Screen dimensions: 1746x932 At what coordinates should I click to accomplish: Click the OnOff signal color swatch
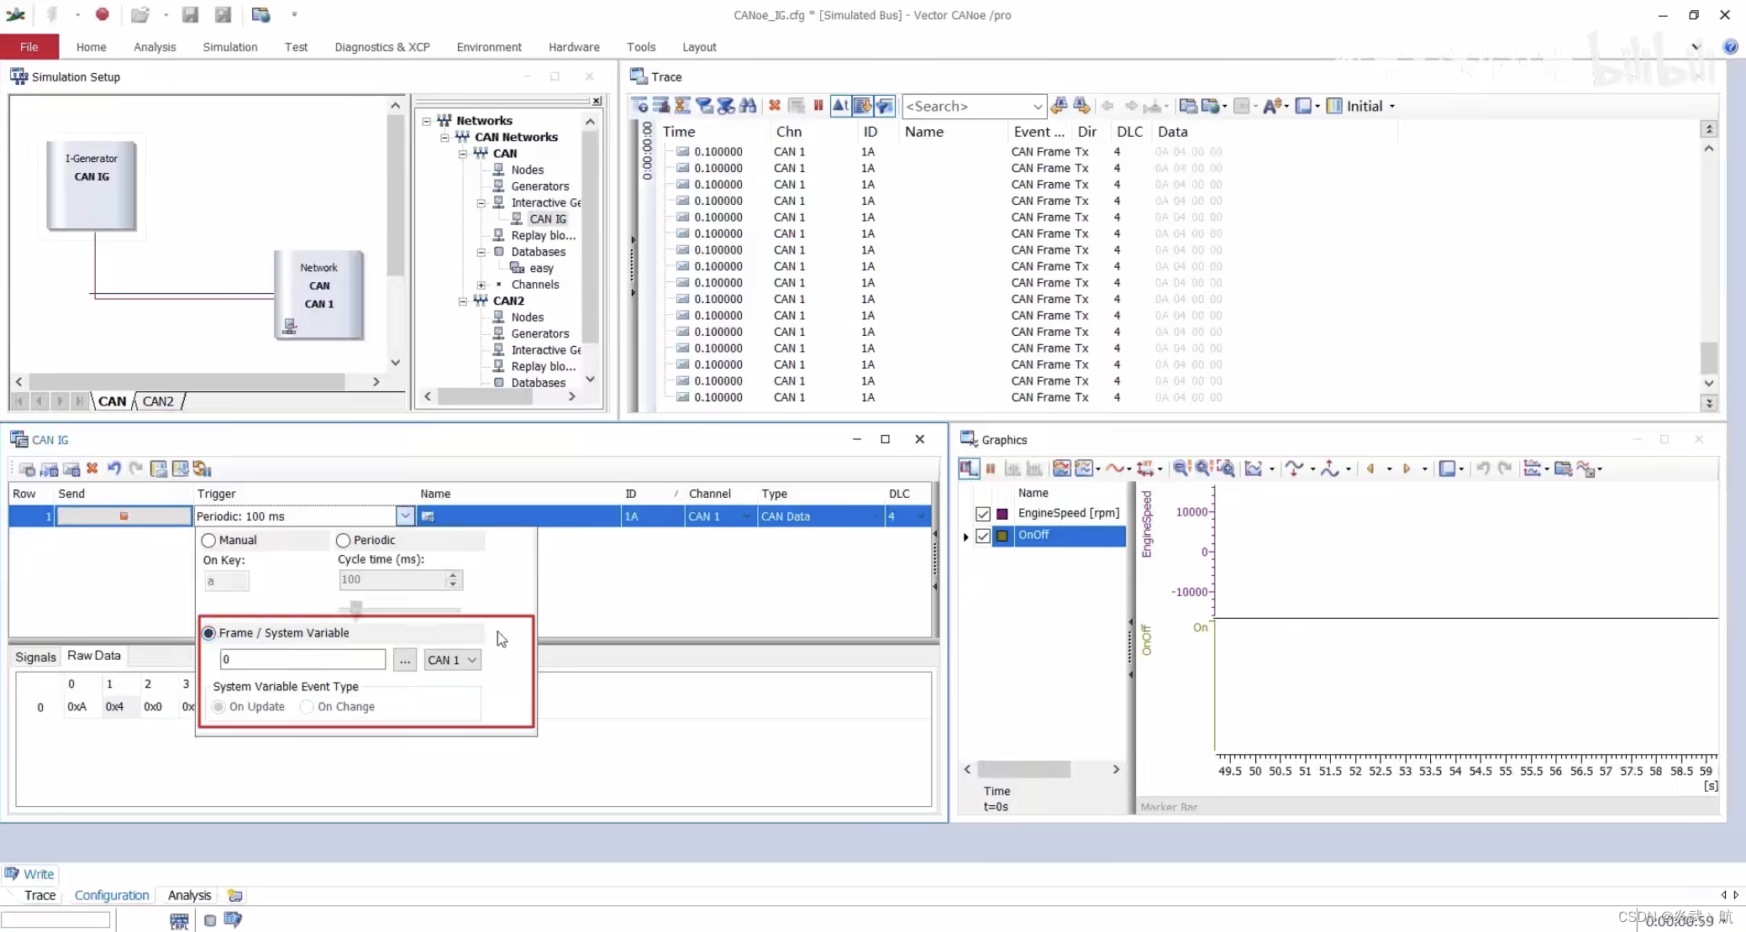(x=1002, y=536)
